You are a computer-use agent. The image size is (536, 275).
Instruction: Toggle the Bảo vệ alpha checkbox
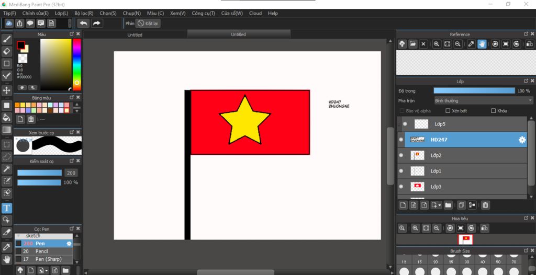pyautogui.click(x=402, y=111)
